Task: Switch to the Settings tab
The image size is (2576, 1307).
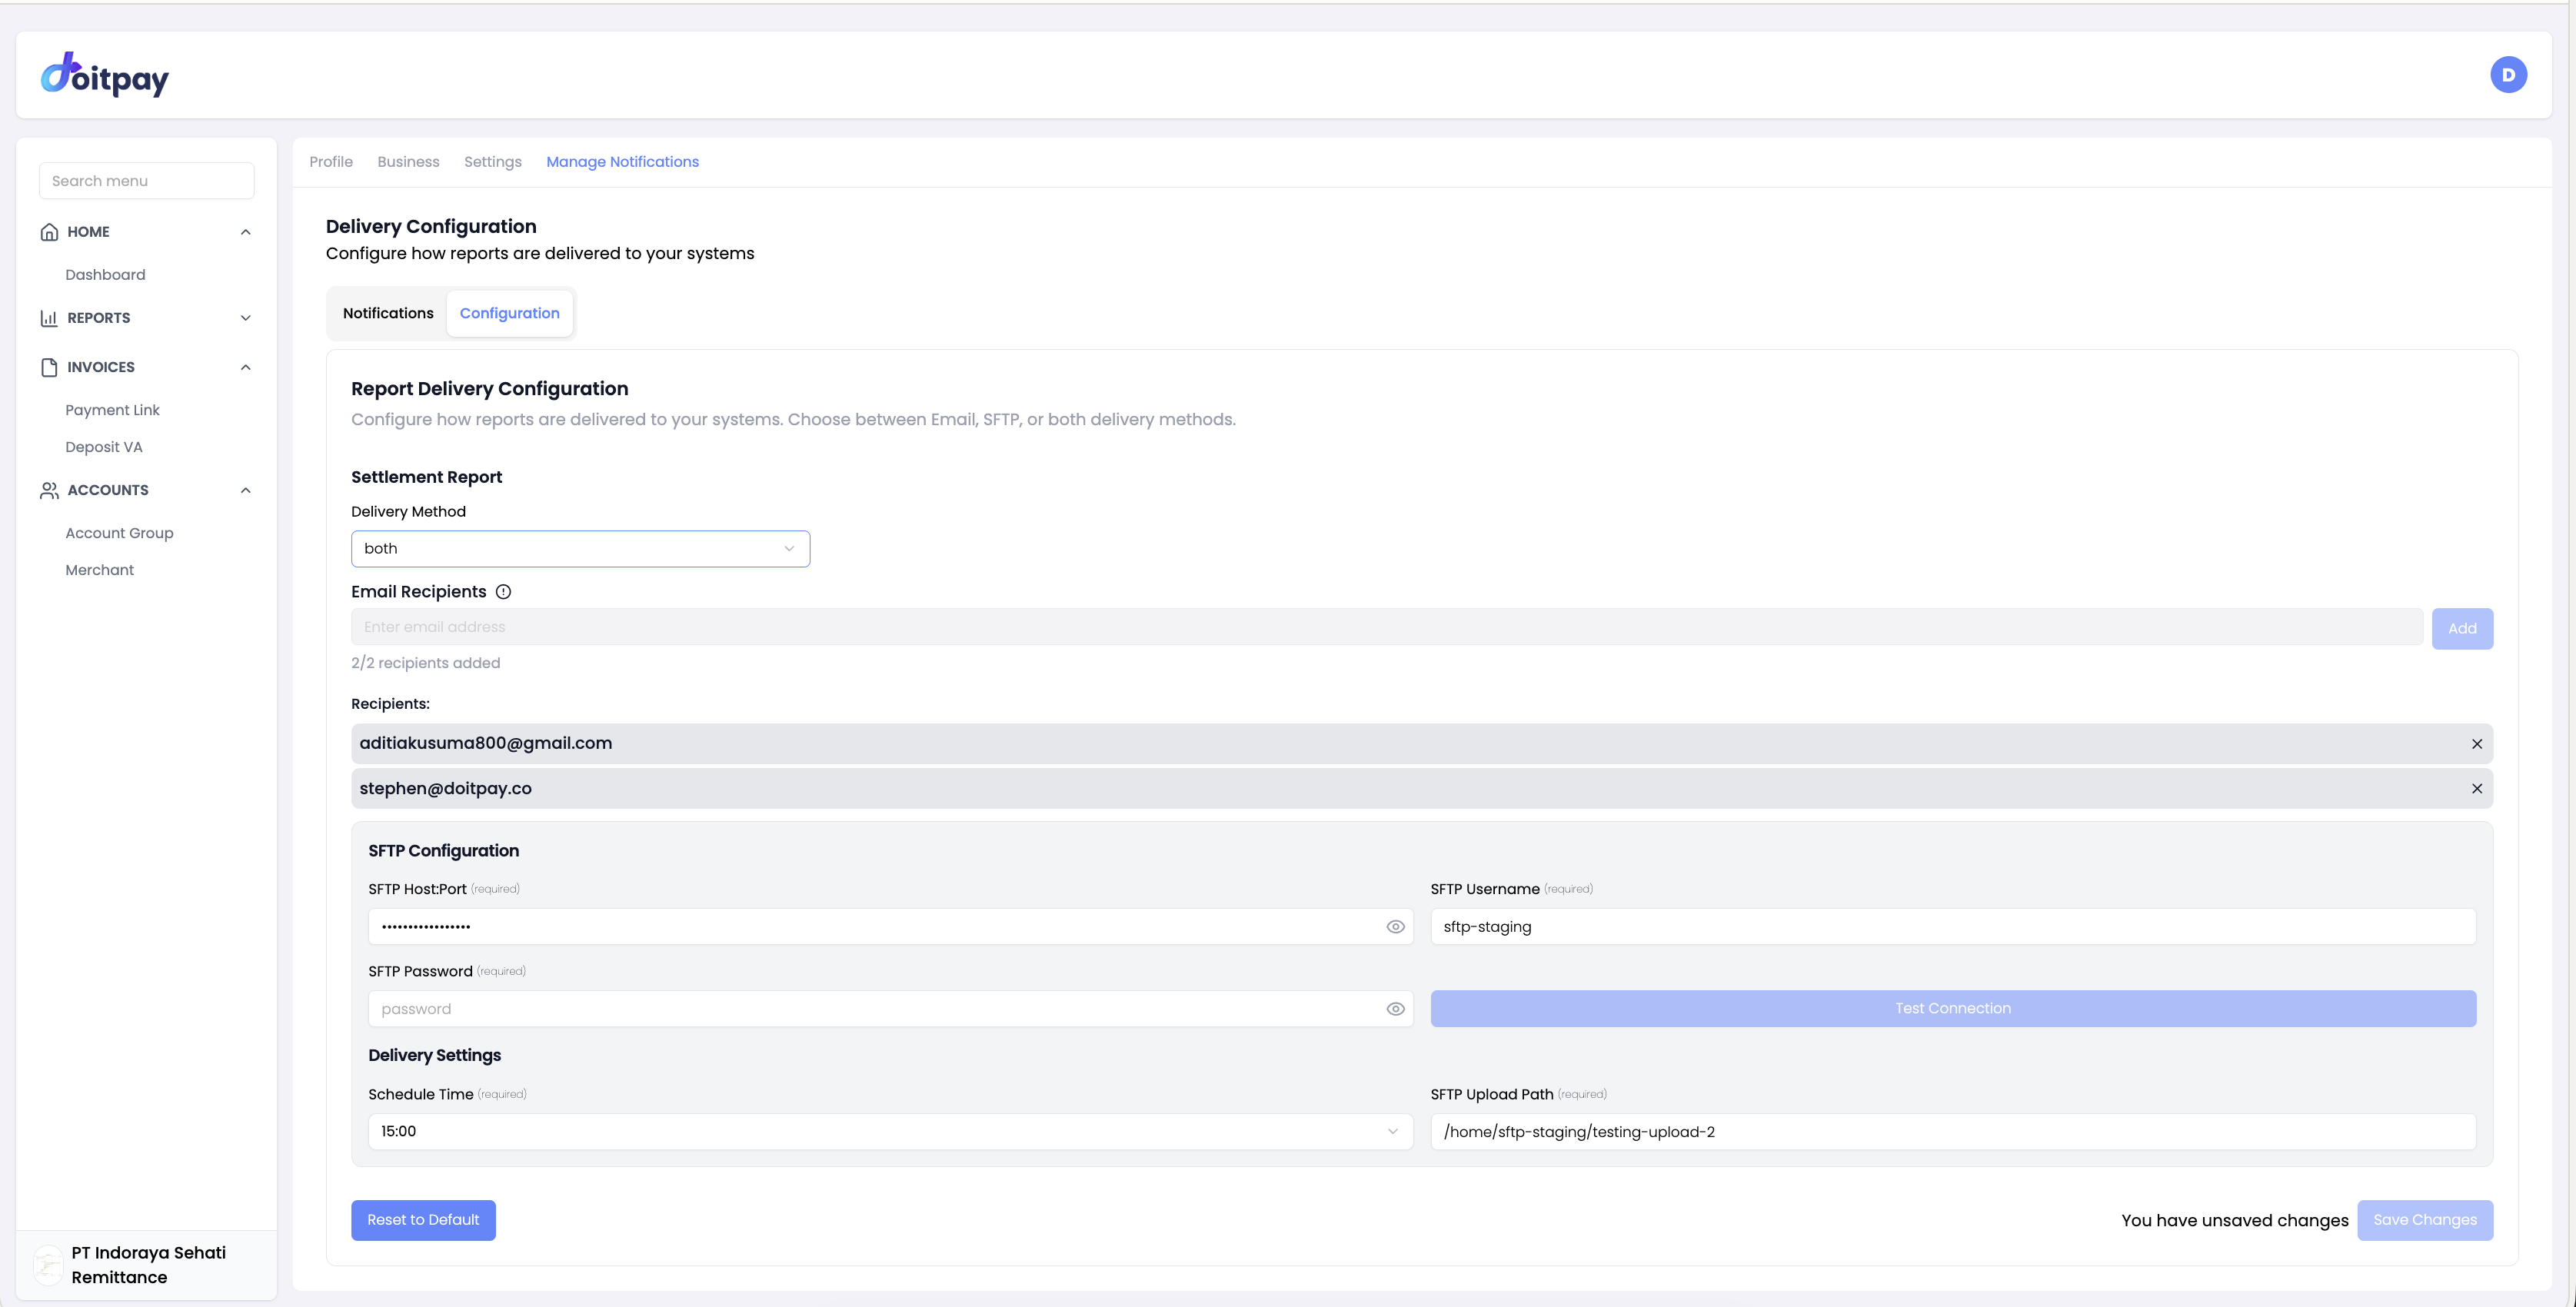Action: [x=493, y=162]
